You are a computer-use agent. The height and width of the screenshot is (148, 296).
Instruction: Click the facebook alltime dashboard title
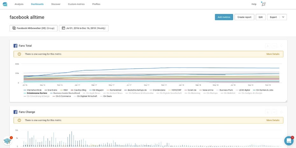(27, 17)
